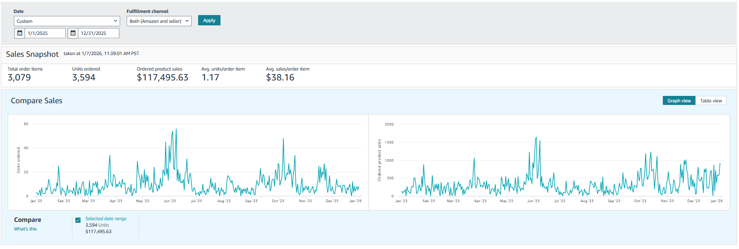739x249 pixels.
Task: Open the Fulfillment channel dropdown
Action: (159, 21)
